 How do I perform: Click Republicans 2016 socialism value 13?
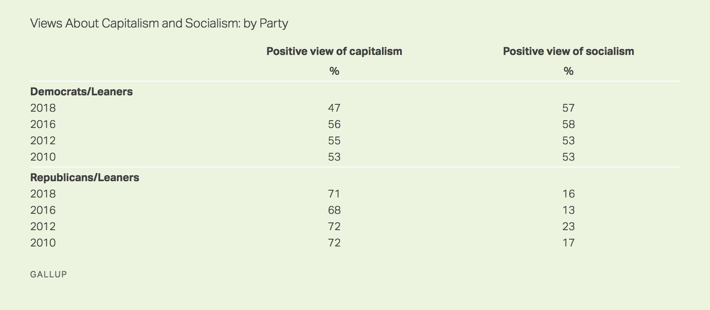pos(569,210)
